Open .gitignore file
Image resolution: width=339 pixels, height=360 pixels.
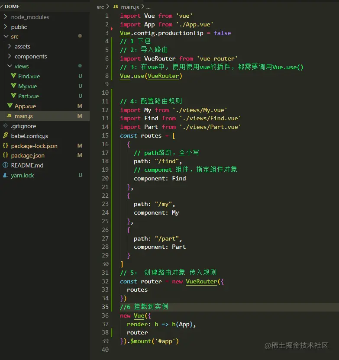(x=23, y=126)
